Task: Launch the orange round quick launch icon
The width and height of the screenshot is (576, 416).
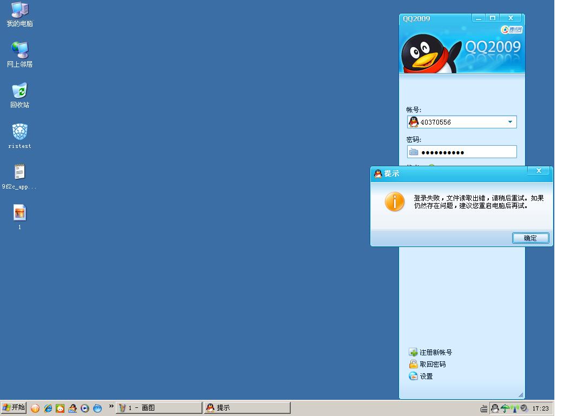Action: [x=35, y=408]
